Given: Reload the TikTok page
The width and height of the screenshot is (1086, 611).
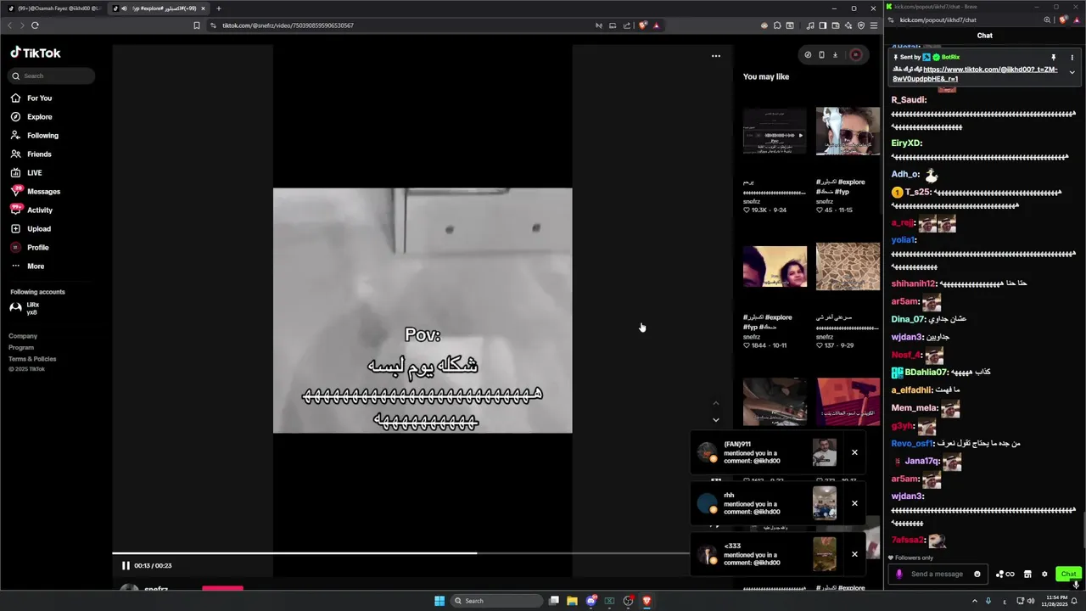Looking at the screenshot, I should click(x=35, y=25).
